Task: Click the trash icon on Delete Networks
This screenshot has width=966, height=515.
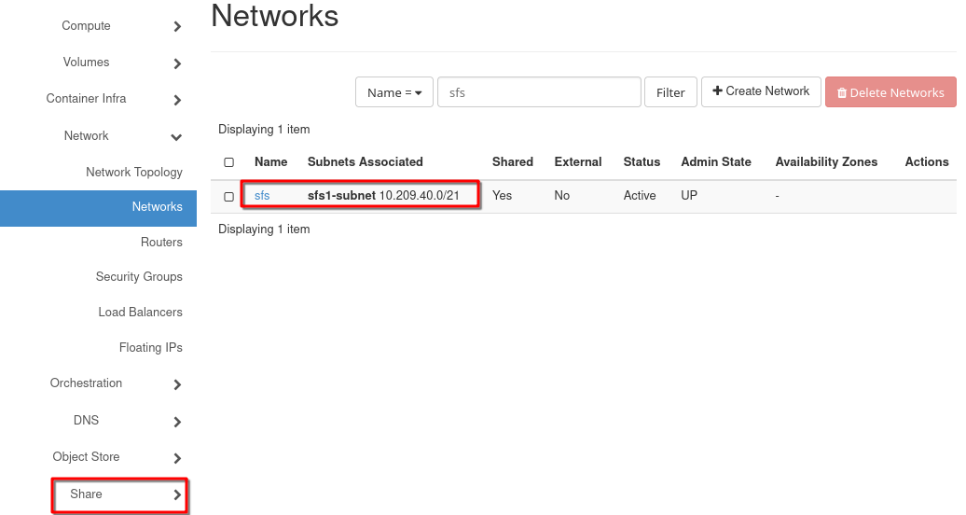Action: tap(842, 93)
